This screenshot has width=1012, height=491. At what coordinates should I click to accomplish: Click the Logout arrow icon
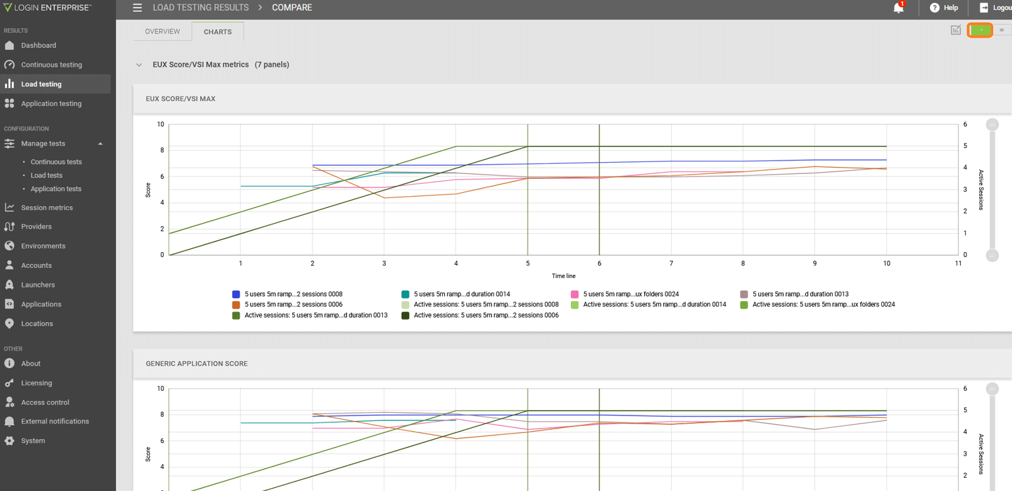pyautogui.click(x=984, y=8)
